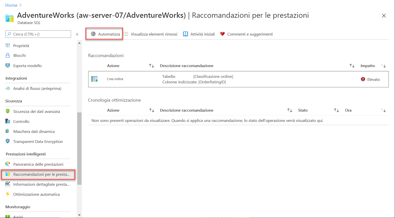The width and height of the screenshot is (395, 218).
Task: Collapse the sidebar with double chevron
Action: (x=77, y=34)
